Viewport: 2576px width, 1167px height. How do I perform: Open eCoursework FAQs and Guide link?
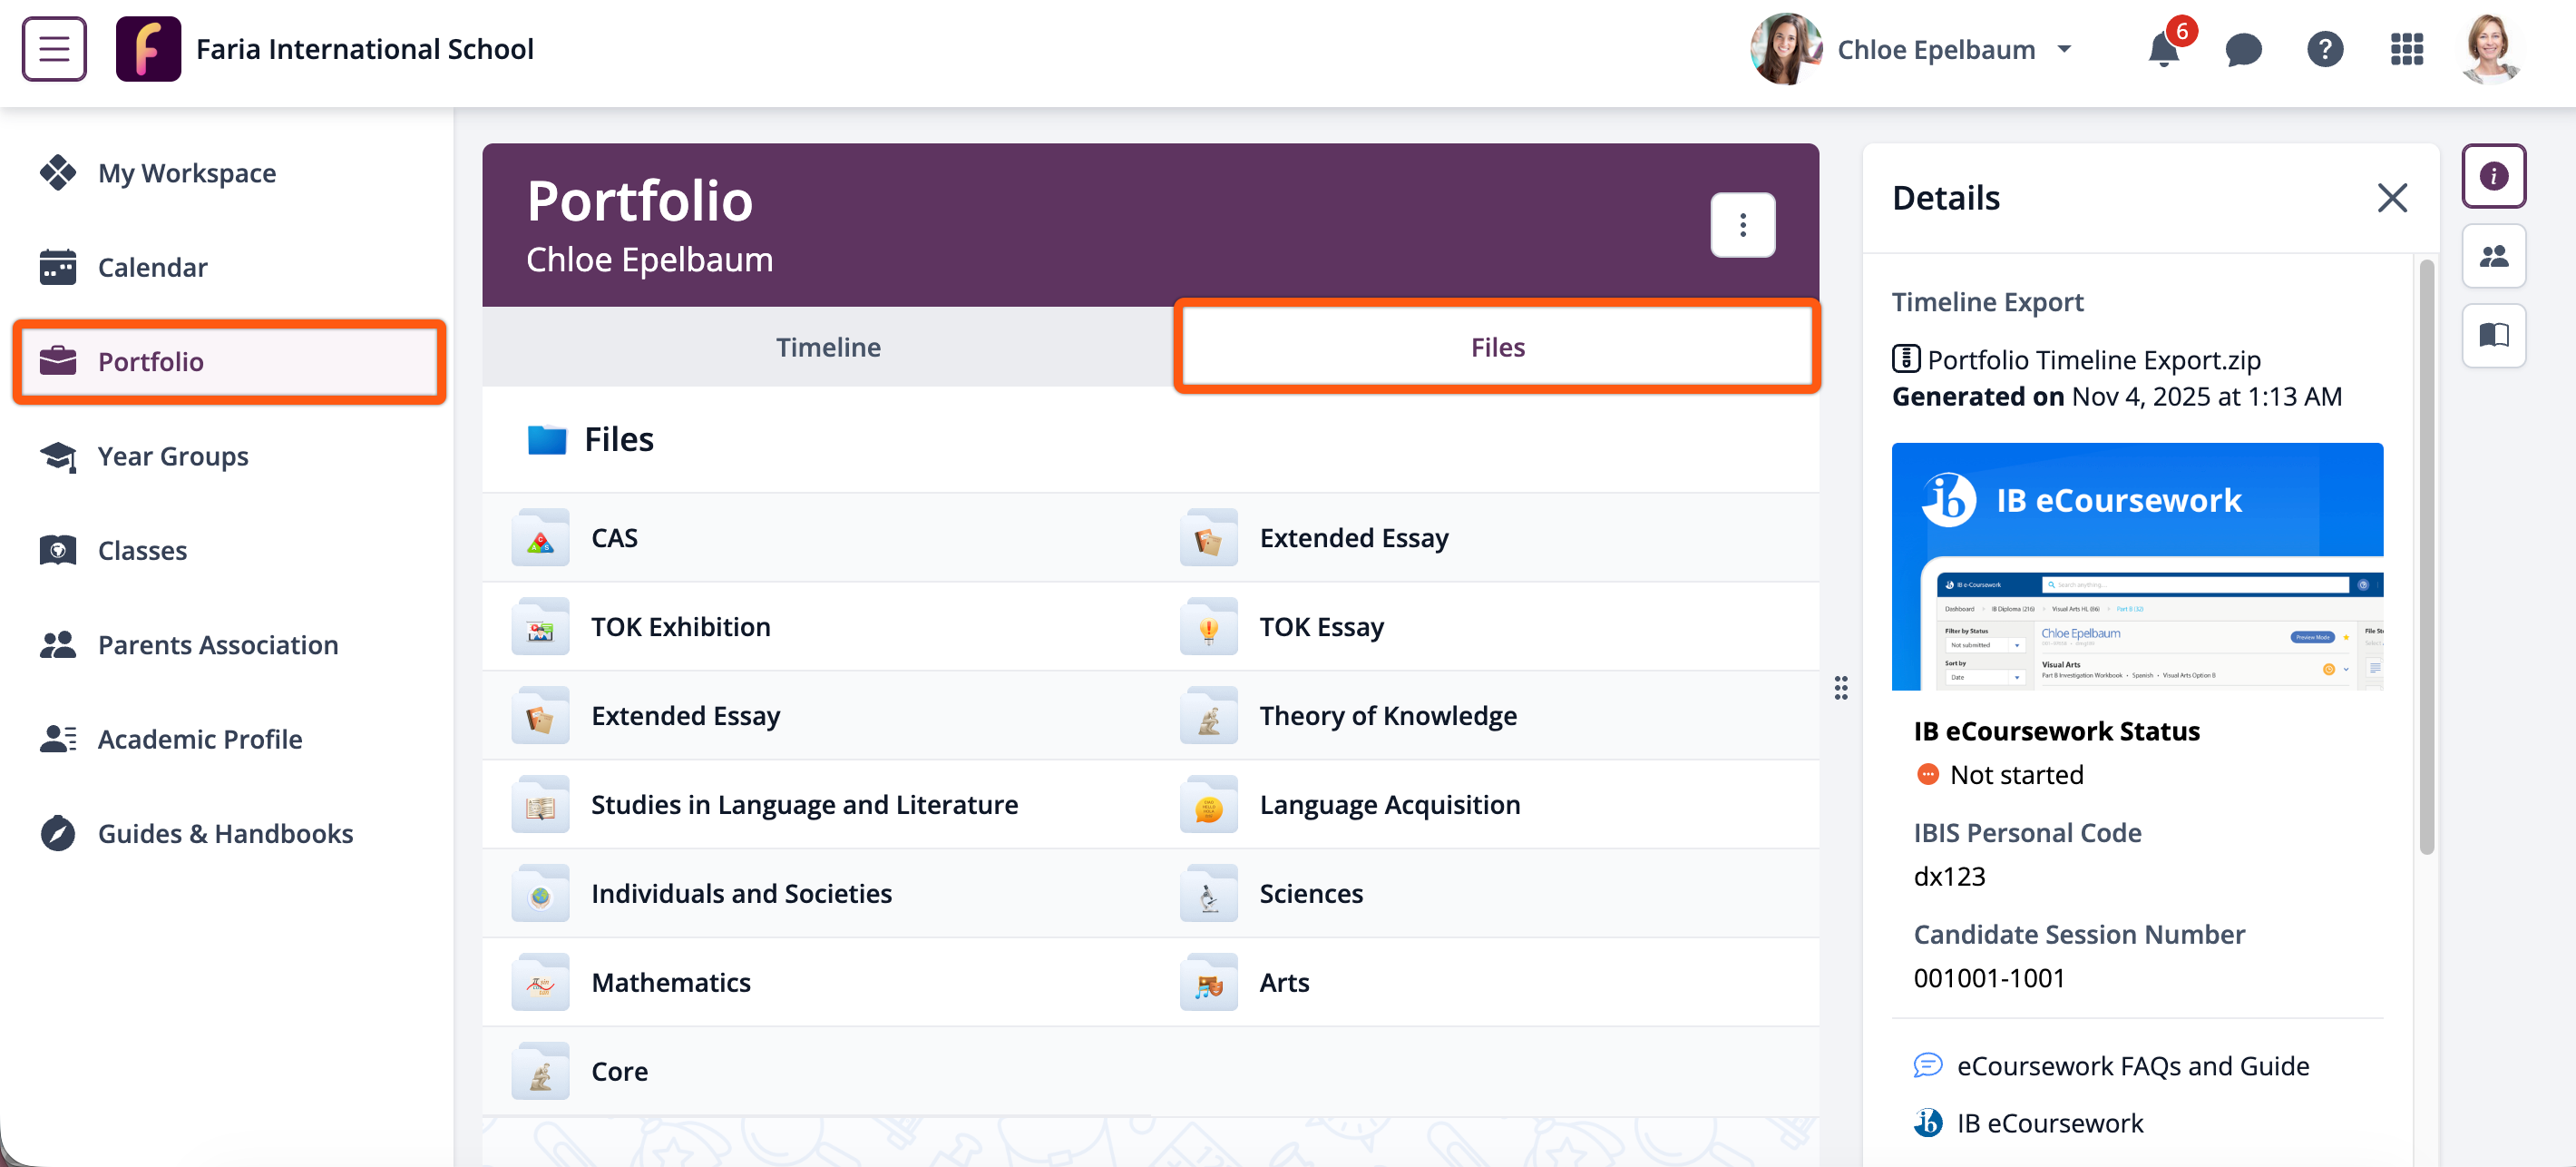click(x=2132, y=1066)
